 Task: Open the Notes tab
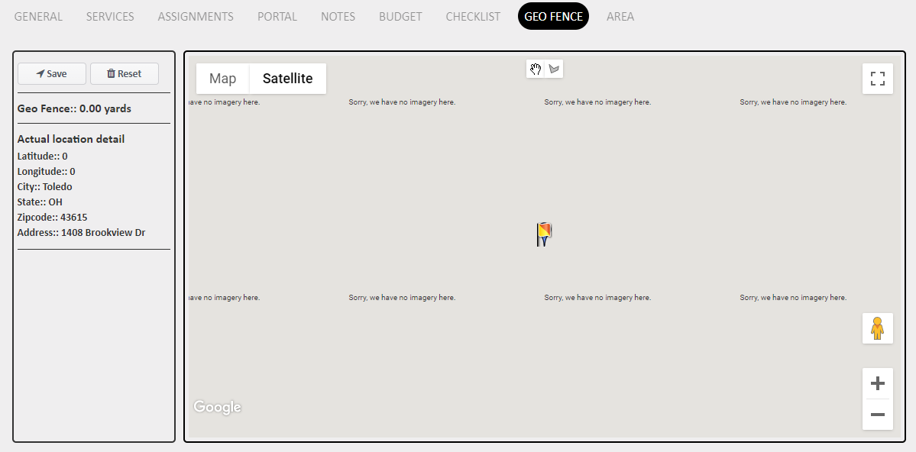point(338,16)
